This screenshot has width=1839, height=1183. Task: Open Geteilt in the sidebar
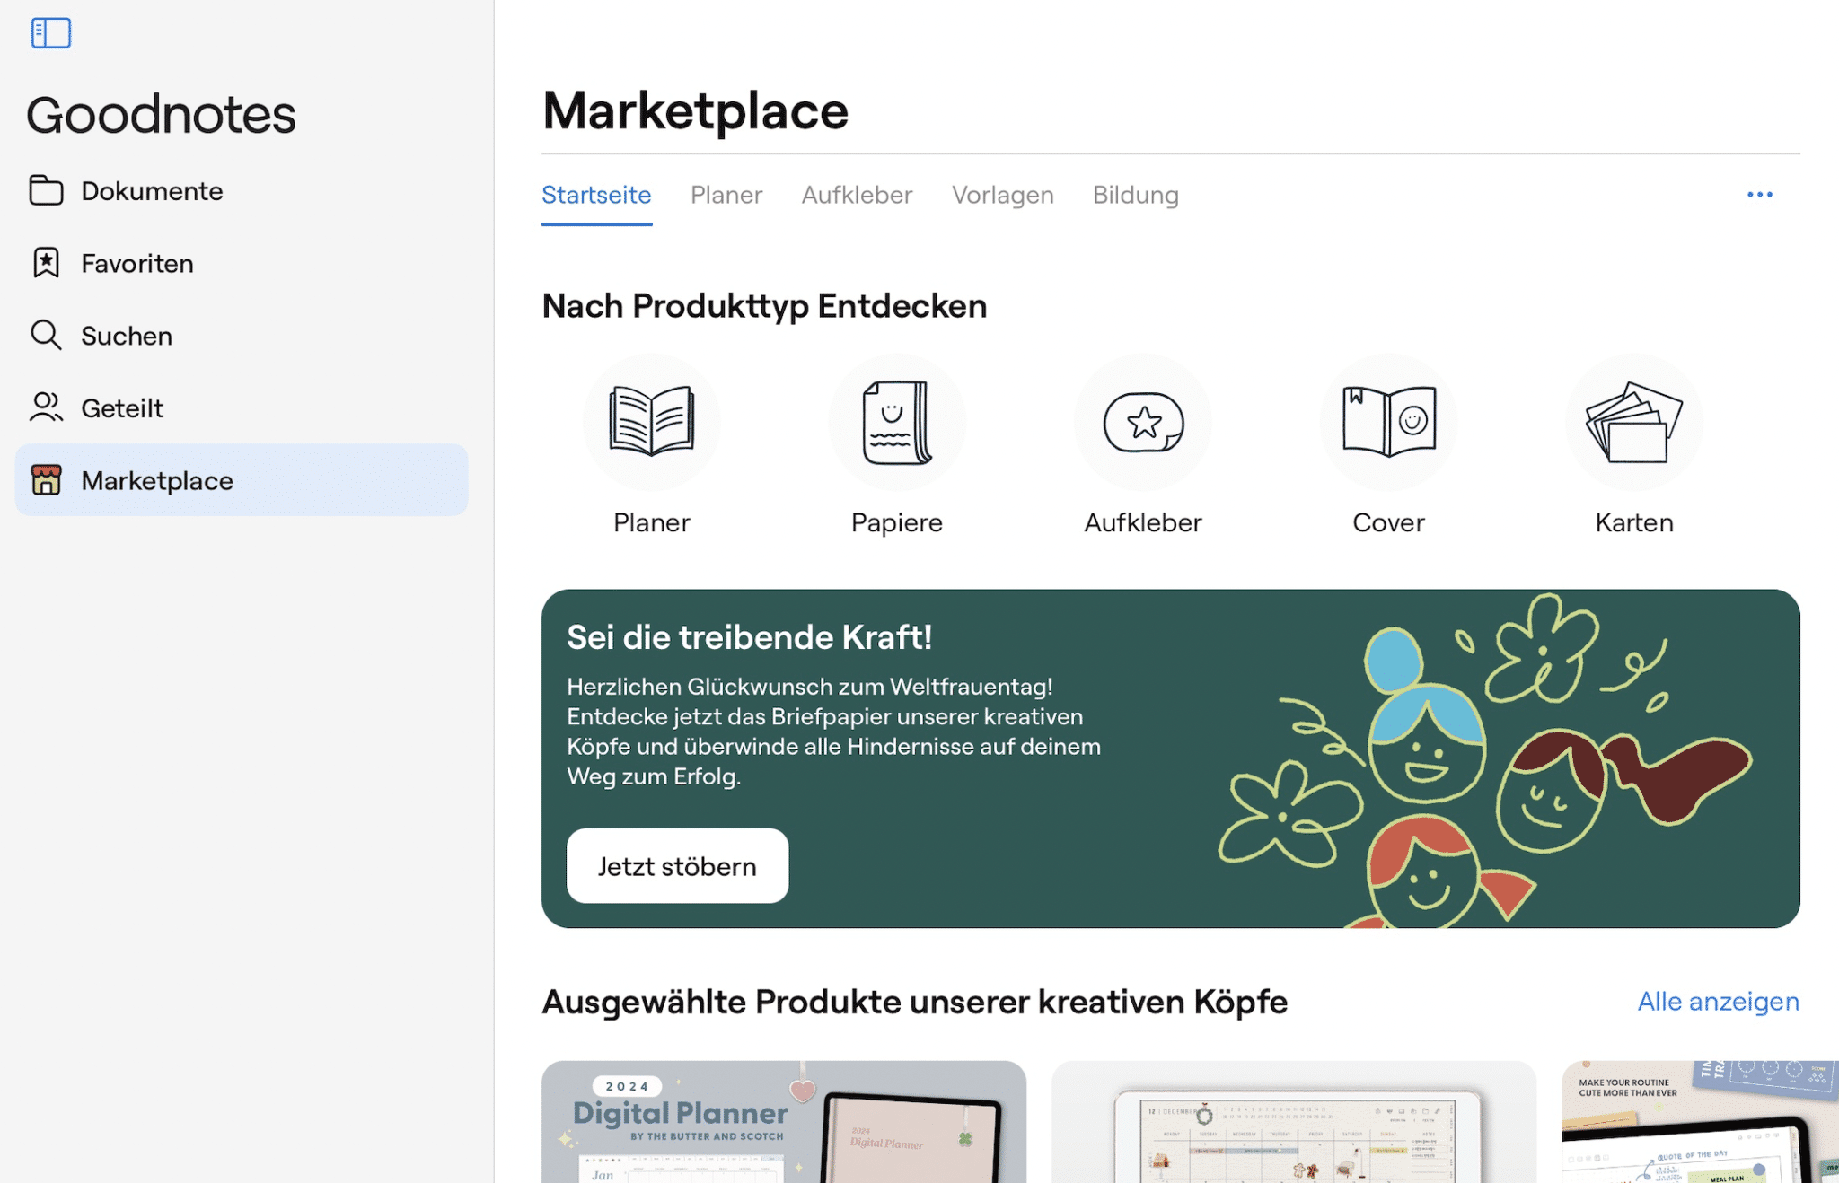242,407
